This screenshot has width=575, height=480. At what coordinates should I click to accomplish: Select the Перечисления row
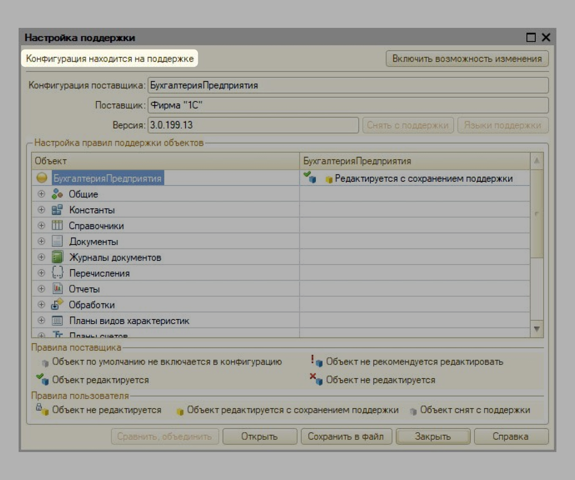click(281, 273)
